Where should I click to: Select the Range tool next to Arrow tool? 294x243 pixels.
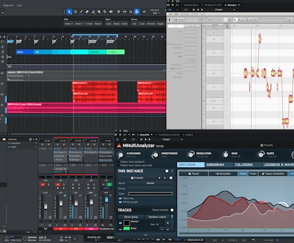tap(75, 12)
